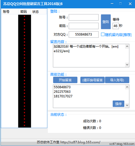Viewport: 135px width, 146px height.
Task: Click the 错误次数：0 status text
Action: [x=92, y=128]
